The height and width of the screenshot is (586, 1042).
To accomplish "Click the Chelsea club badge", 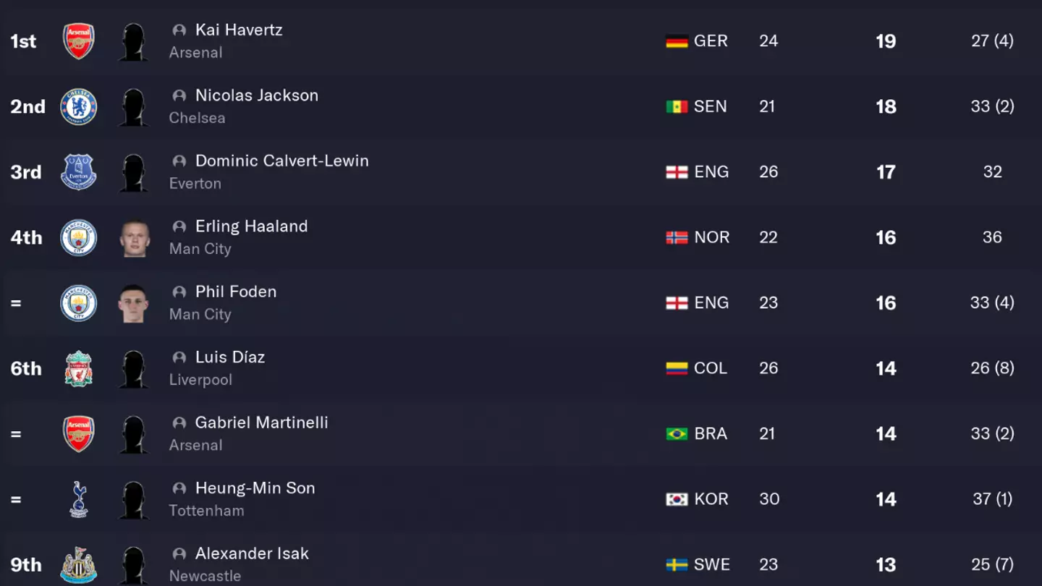I will tap(78, 107).
